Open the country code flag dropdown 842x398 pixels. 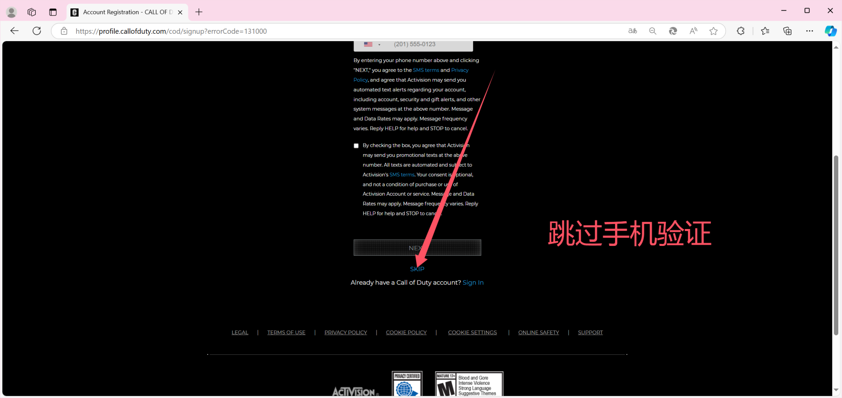(x=372, y=44)
